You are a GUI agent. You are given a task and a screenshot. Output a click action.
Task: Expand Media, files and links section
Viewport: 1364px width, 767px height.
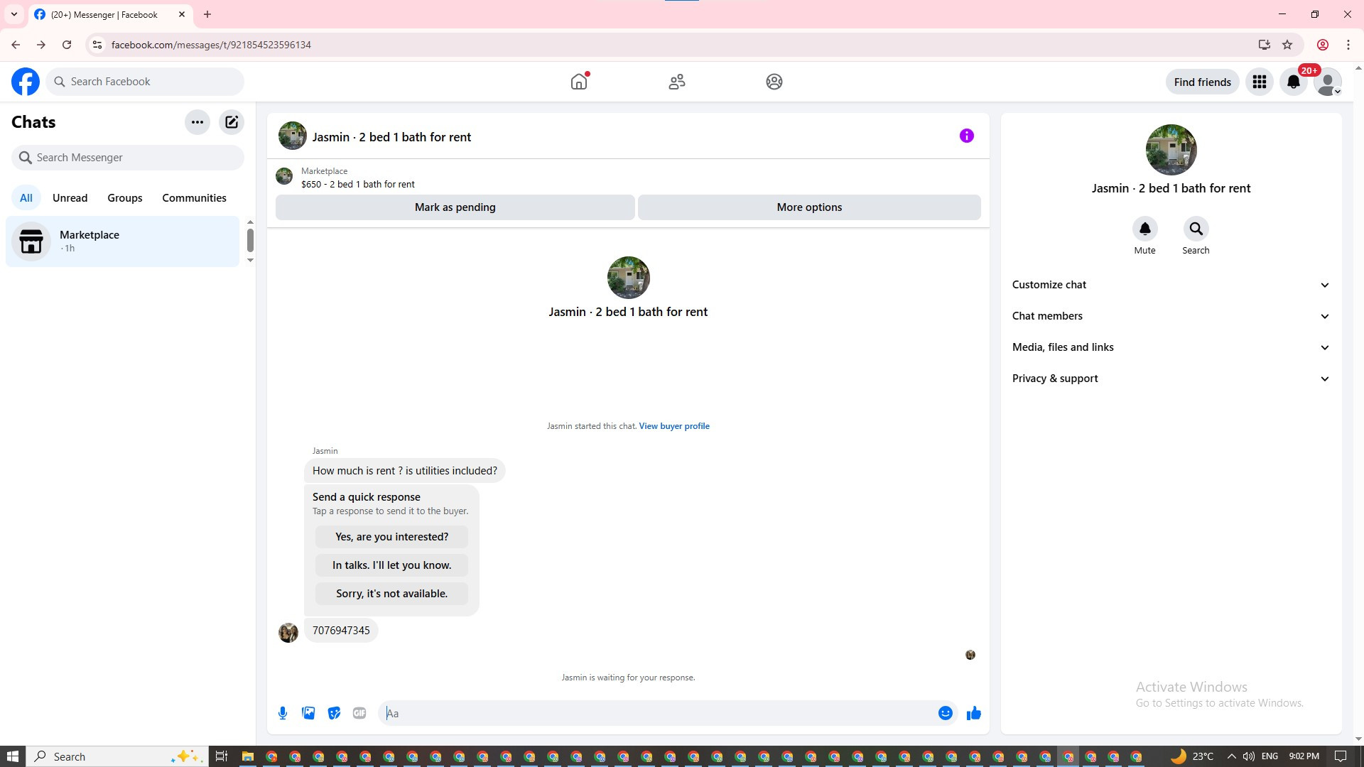pos(1171,347)
